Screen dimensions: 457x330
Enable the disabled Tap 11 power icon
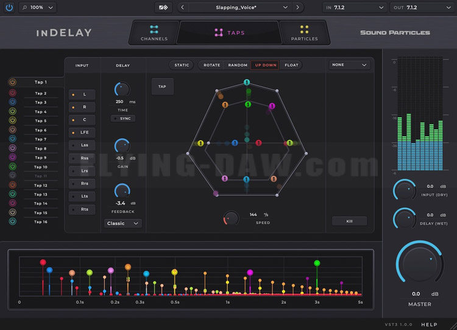[x=12, y=175]
